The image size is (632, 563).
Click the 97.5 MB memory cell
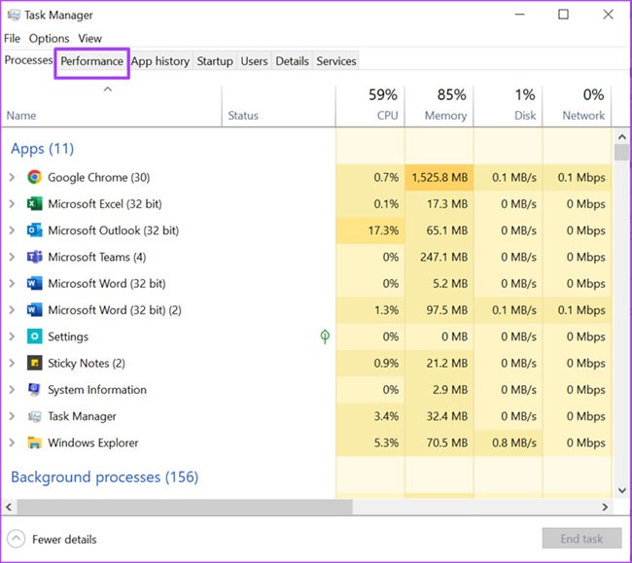pos(439,310)
